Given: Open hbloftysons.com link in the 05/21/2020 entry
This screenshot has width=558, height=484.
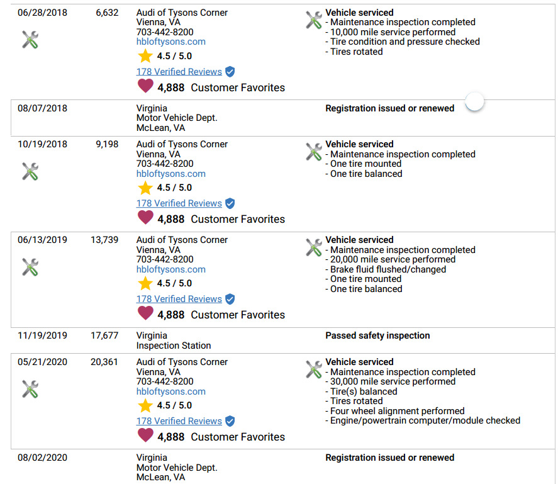Looking at the screenshot, I should pyautogui.click(x=171, y=391).
